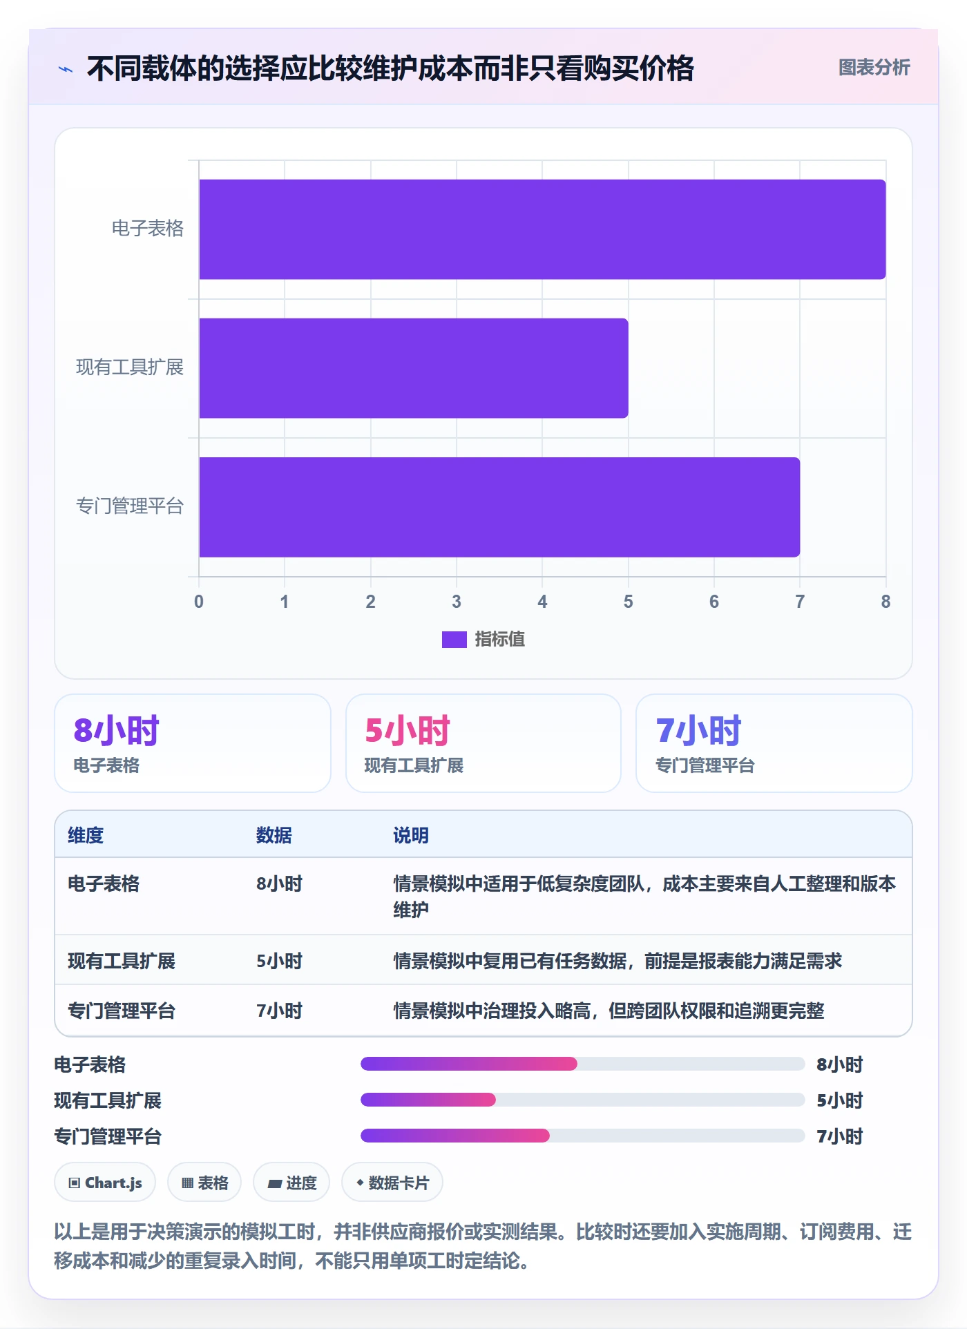Click the 5小时 value beside the progress bar
Viewport: 967px width, 1329px height.
pos(840,1100)
